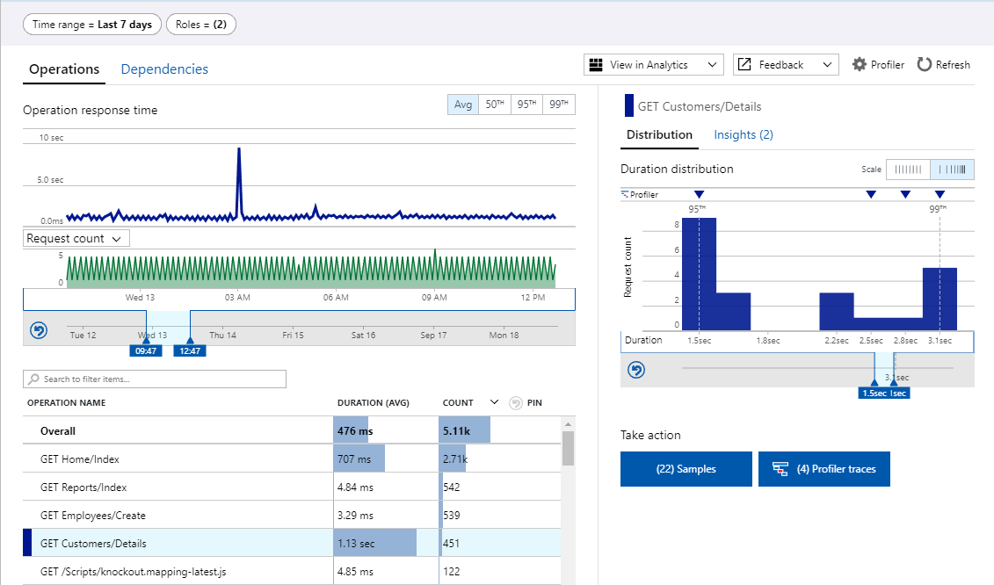The width and height of the screenshot is (994, 585).
Task: Click the 1.13 sec duration cell
Action: pyautogui.click(x=386, y=543)
